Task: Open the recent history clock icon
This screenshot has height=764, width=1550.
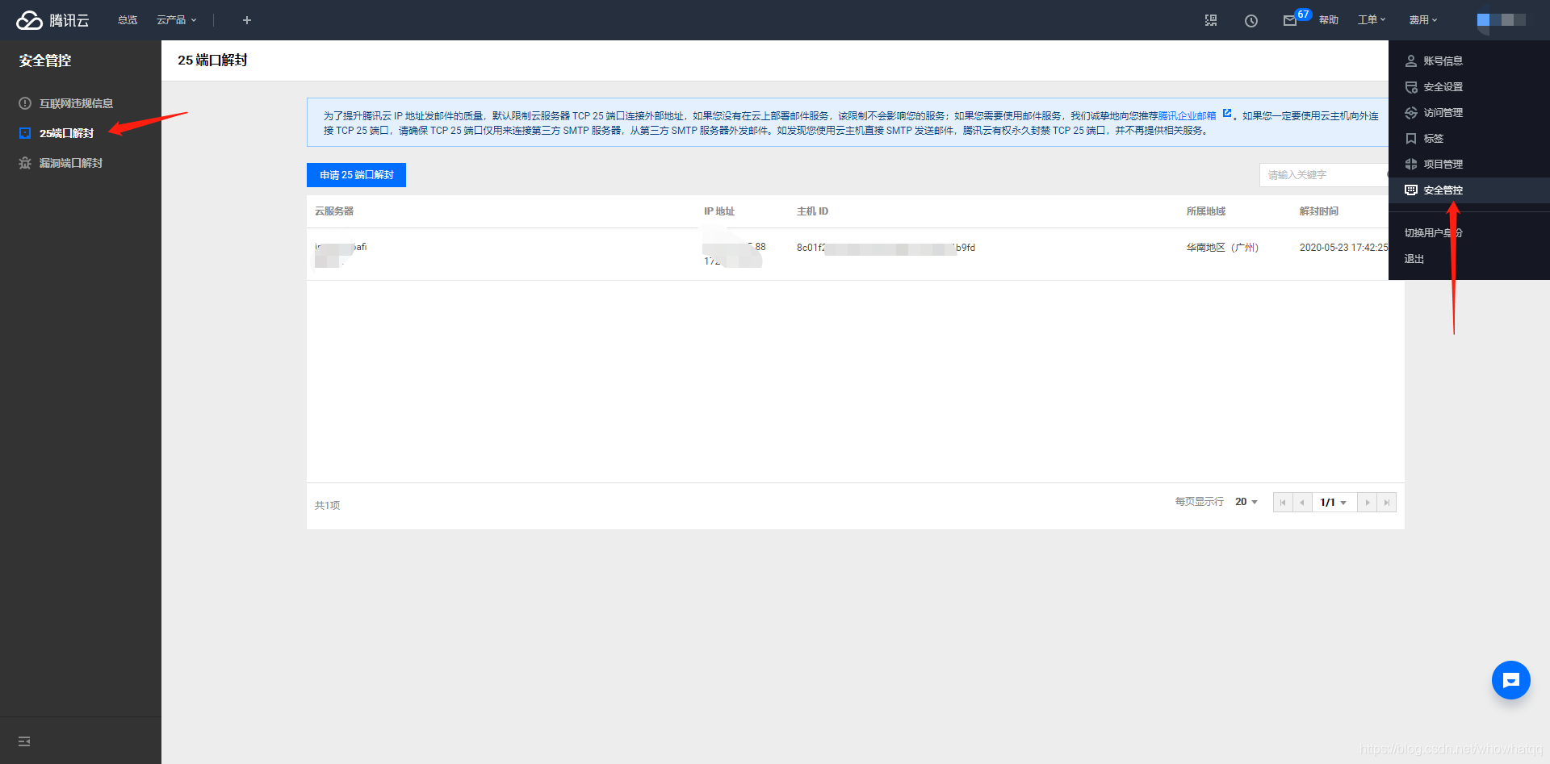Action: click(x=1251, y=20)
